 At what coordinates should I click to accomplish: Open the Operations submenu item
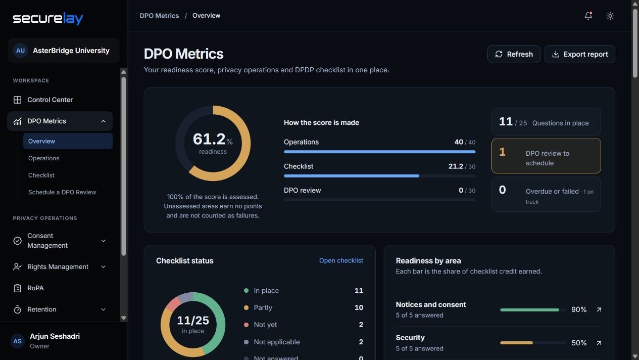click(68, 158)
